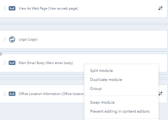Screen dimensions: 168x120
Task: Click the empty drop zone below View As Web Page
Action: coord(84,24)
